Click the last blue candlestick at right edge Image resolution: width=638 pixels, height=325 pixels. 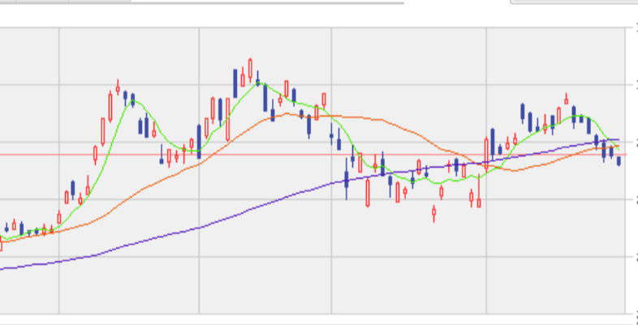[619, 160]
